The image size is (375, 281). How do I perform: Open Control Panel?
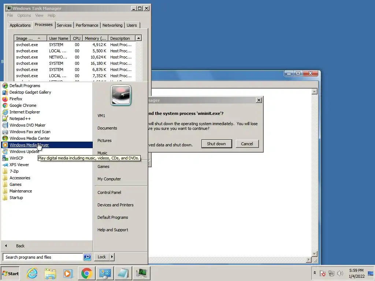tap(109, 192)
